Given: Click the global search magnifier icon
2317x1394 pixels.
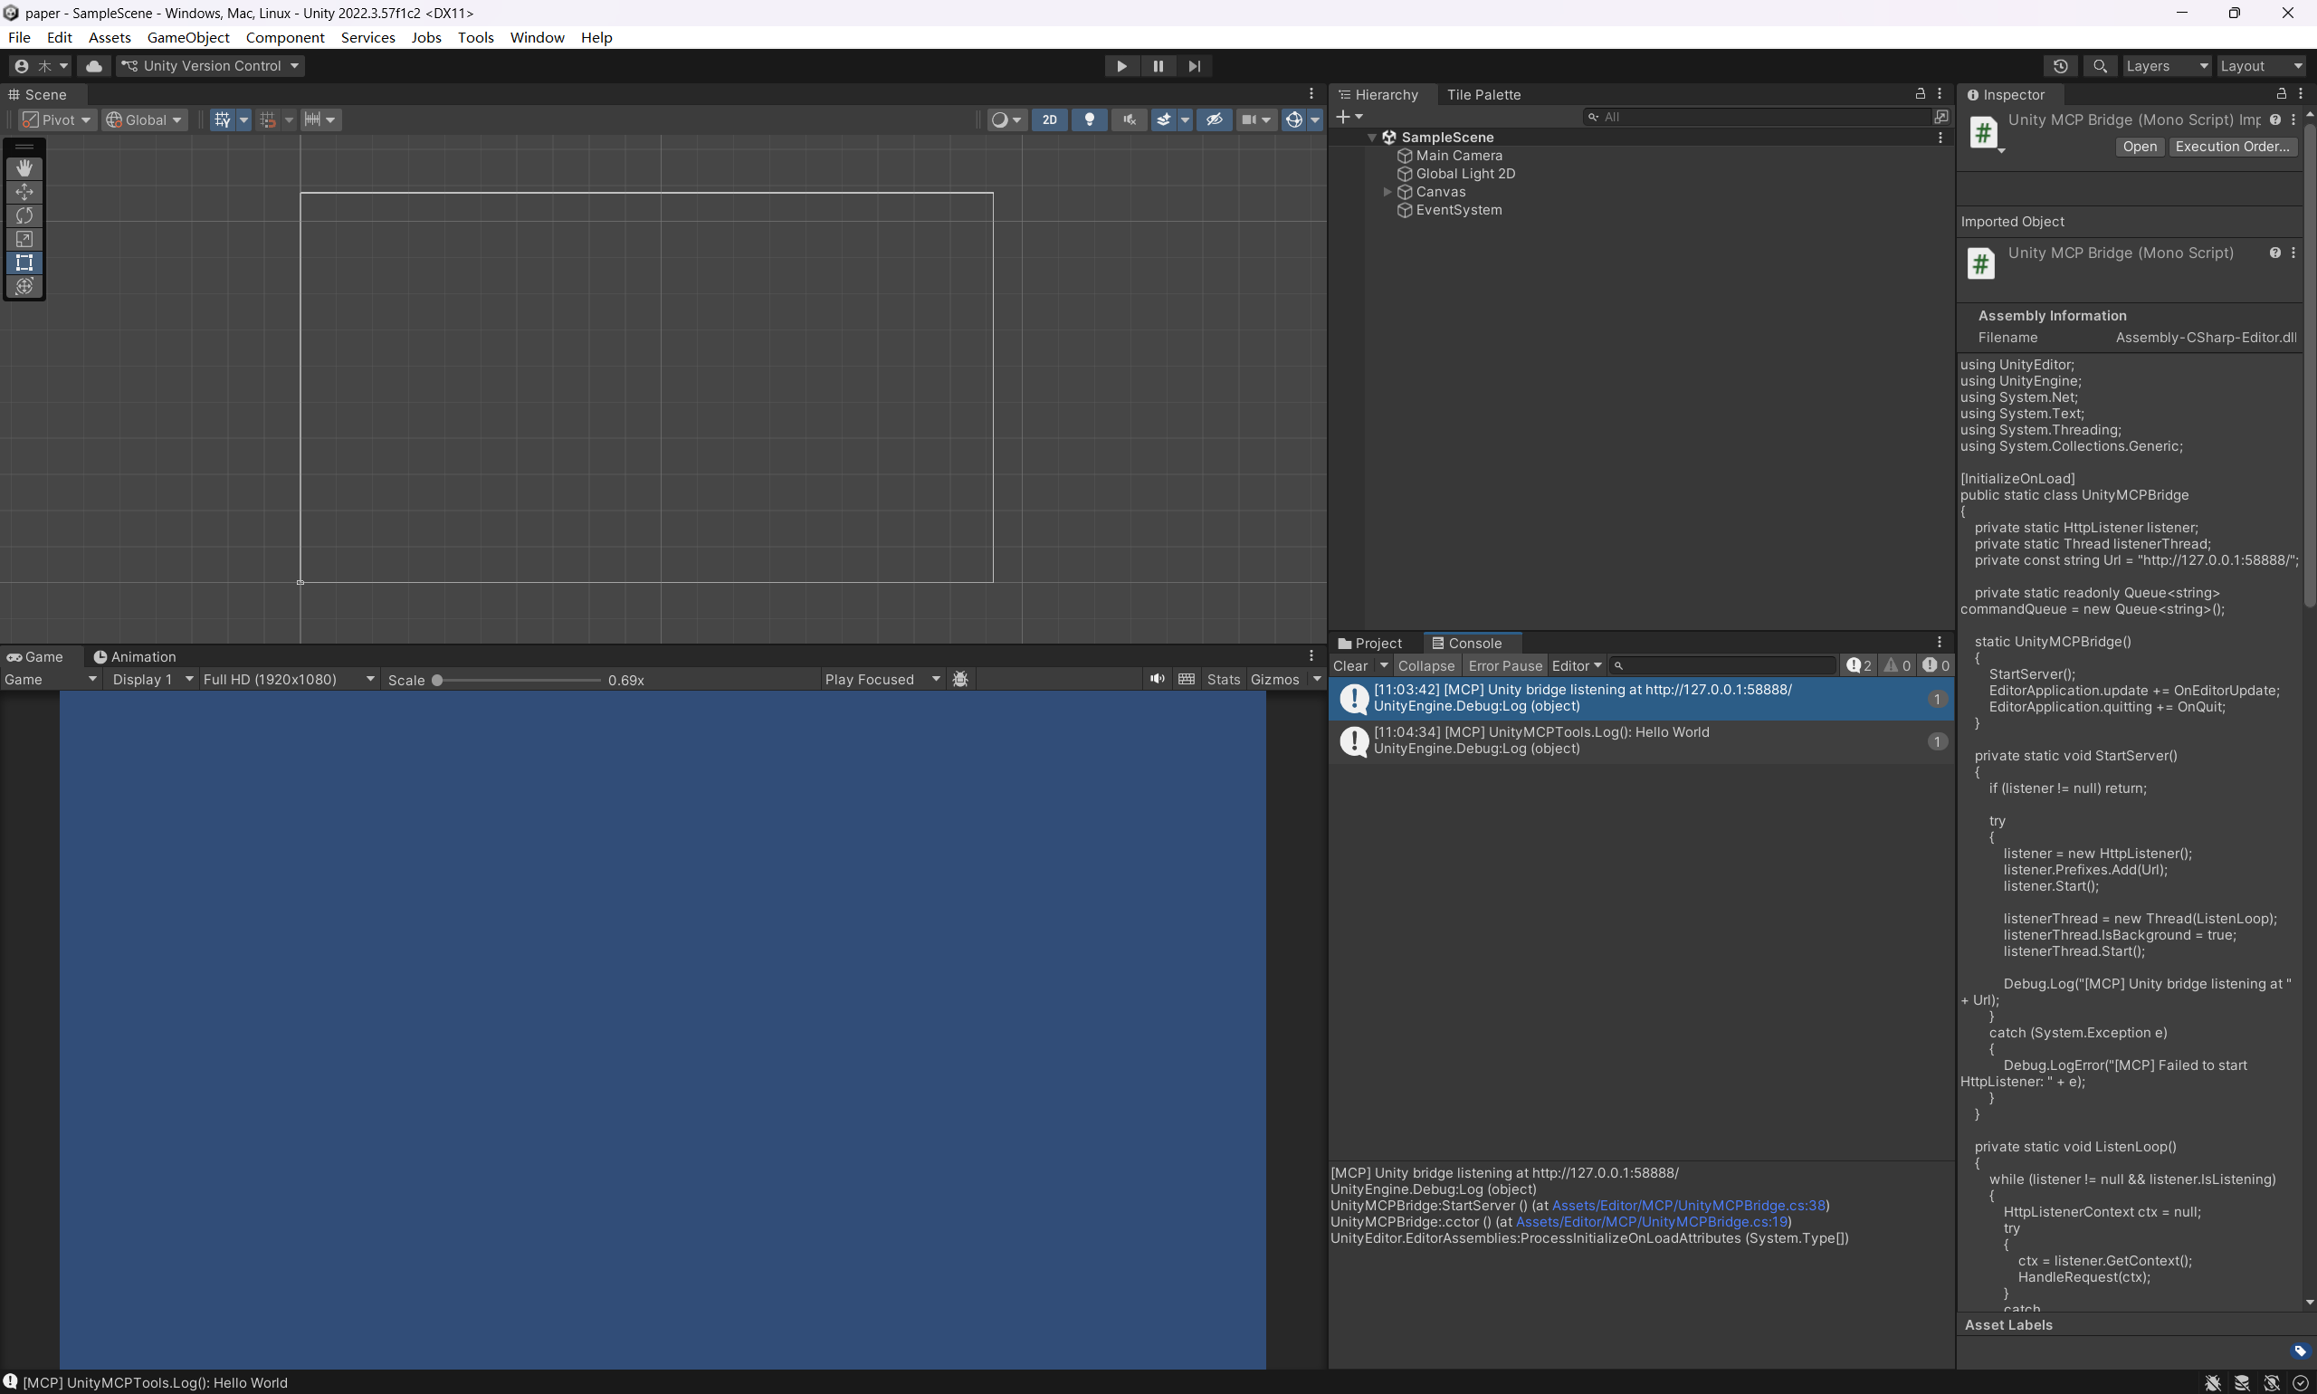Looking at the screenshot, I should pyautogui.click(x=2100, y=66).
